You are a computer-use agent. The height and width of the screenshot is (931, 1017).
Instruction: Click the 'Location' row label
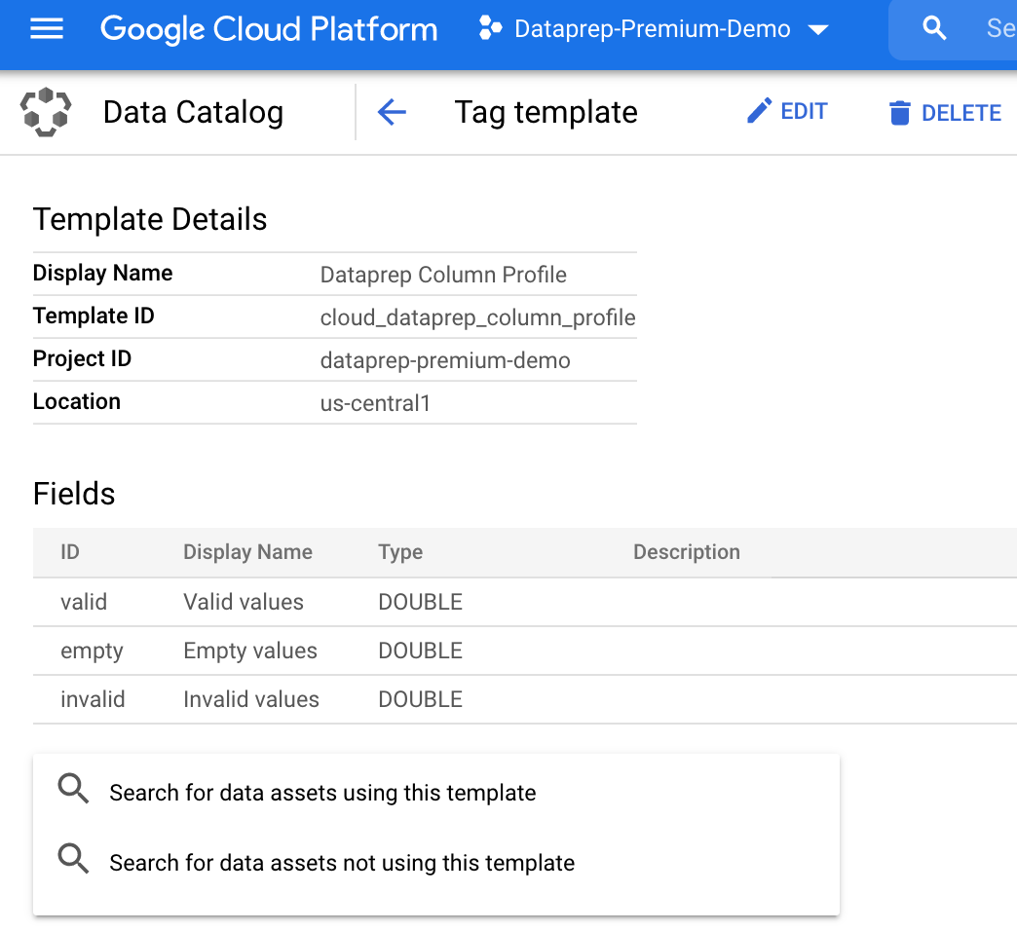tap(77, 401)
